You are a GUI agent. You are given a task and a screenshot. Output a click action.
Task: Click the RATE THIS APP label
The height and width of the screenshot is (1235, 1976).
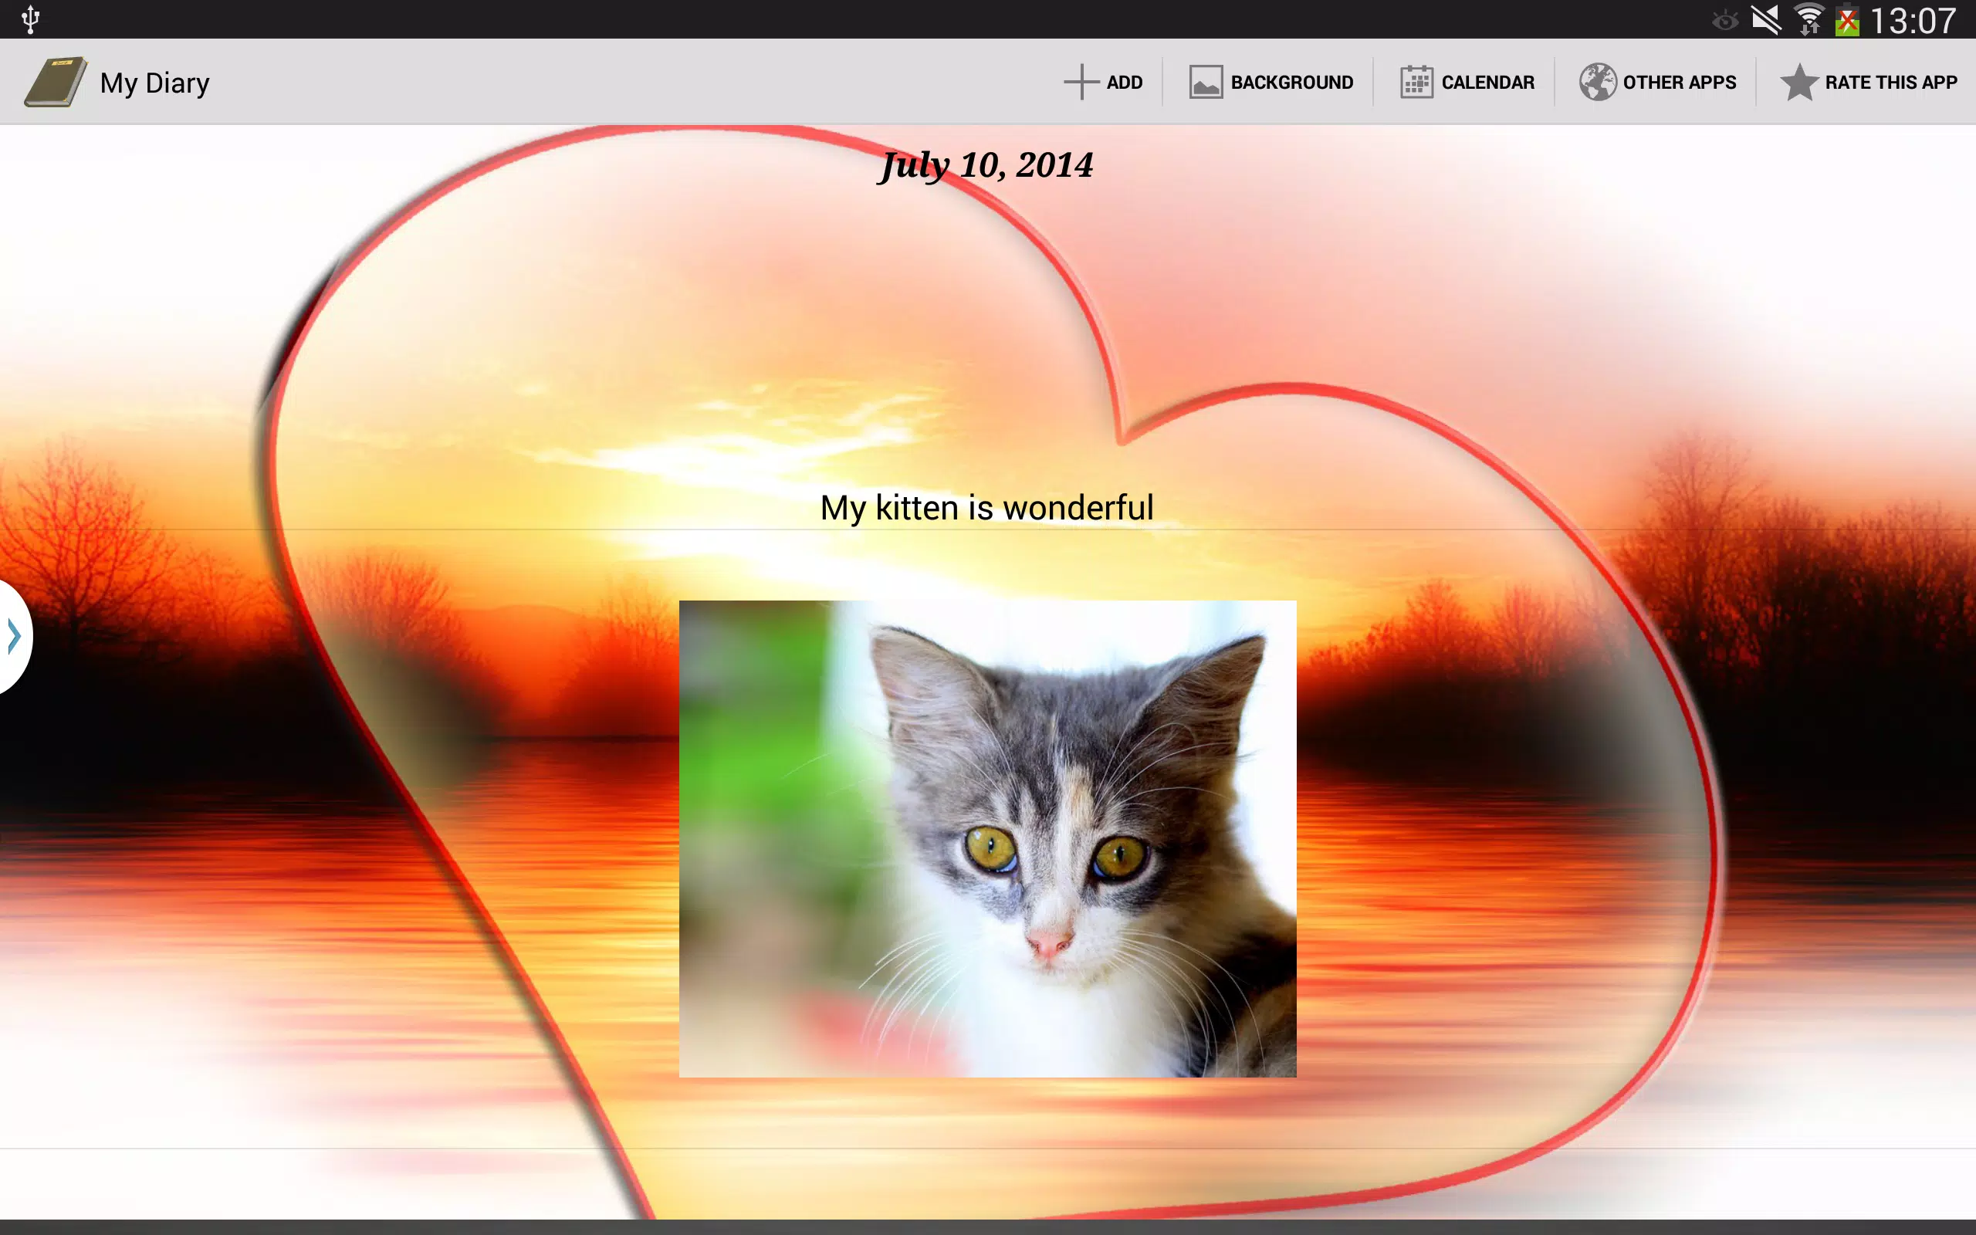(x=1891, y=83)
